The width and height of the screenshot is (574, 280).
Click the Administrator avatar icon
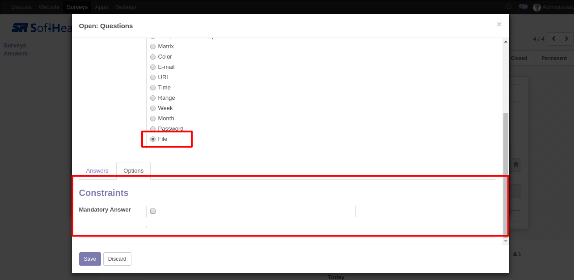537,7
